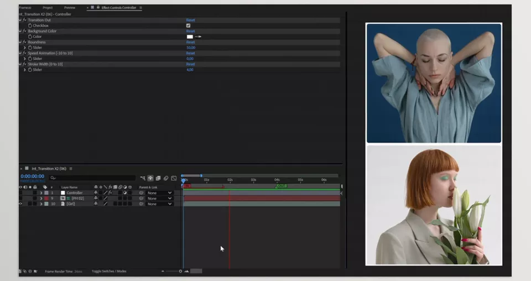Enable Frame Blending timeline button
531x281 pixels.
[158, 178]
